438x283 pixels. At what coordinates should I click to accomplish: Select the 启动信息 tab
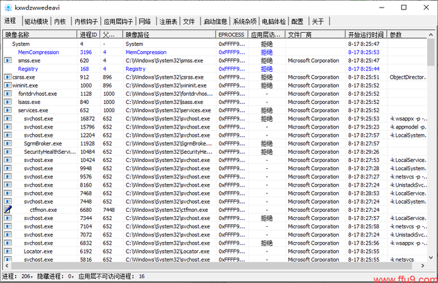point(215,22)
